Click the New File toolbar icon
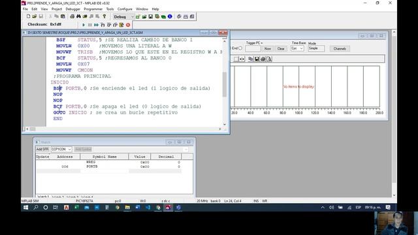The image size is (418, 235). coord(28,16)
